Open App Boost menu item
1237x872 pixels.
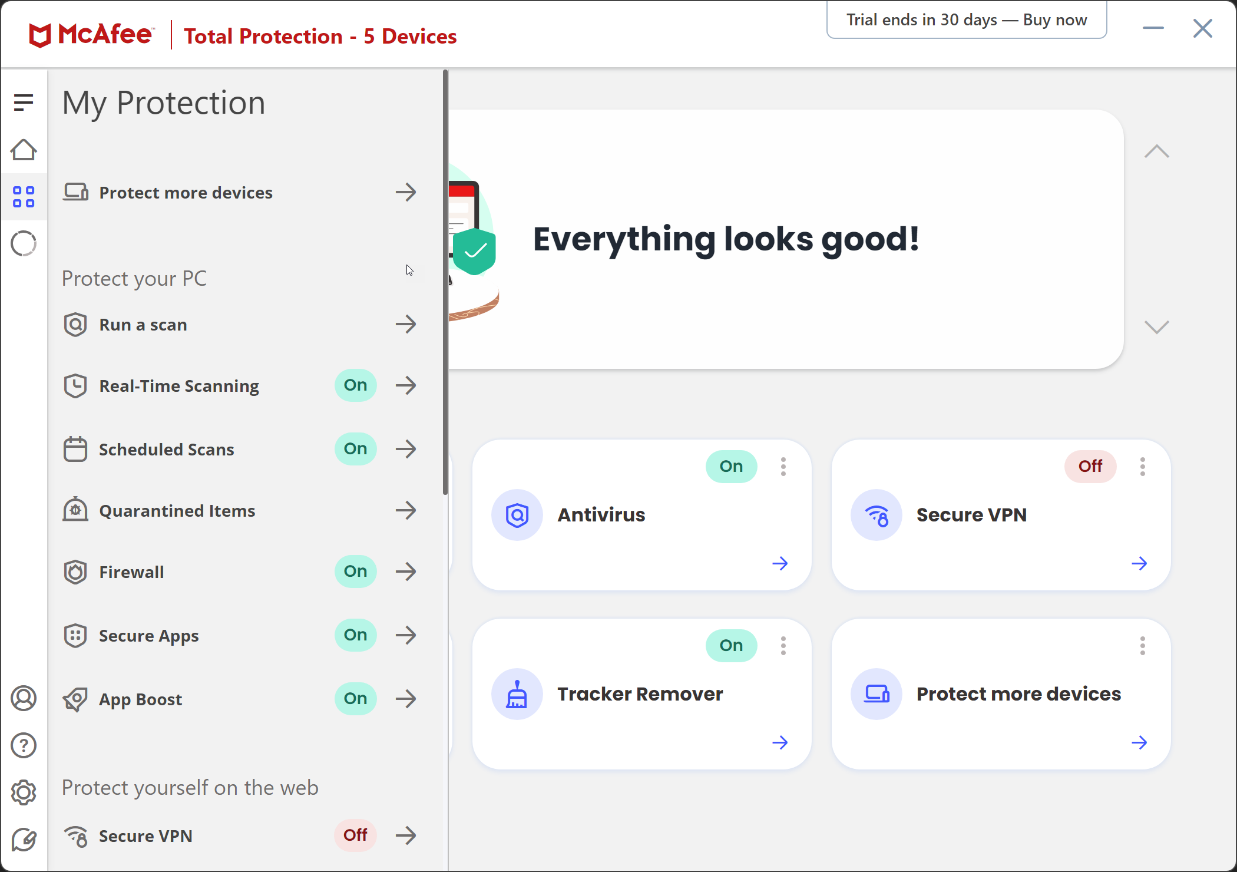pyautogui.click(x=240, y=699)
